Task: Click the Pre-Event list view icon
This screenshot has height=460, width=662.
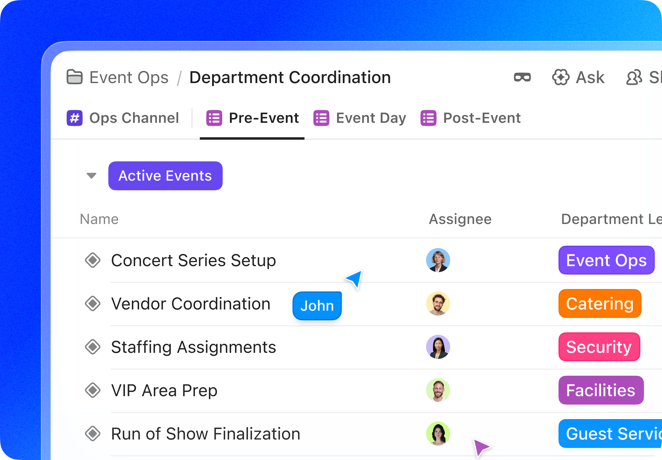Action: (x=214, y=118)
